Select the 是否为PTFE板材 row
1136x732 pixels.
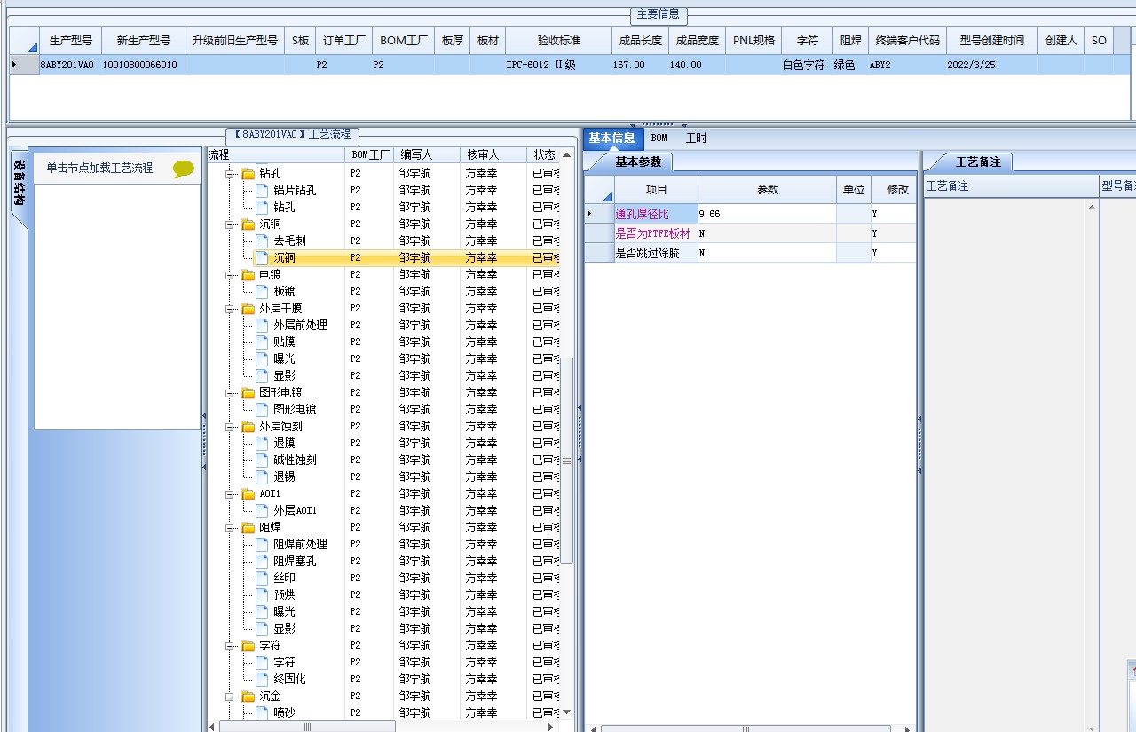[x=750, y=233]
